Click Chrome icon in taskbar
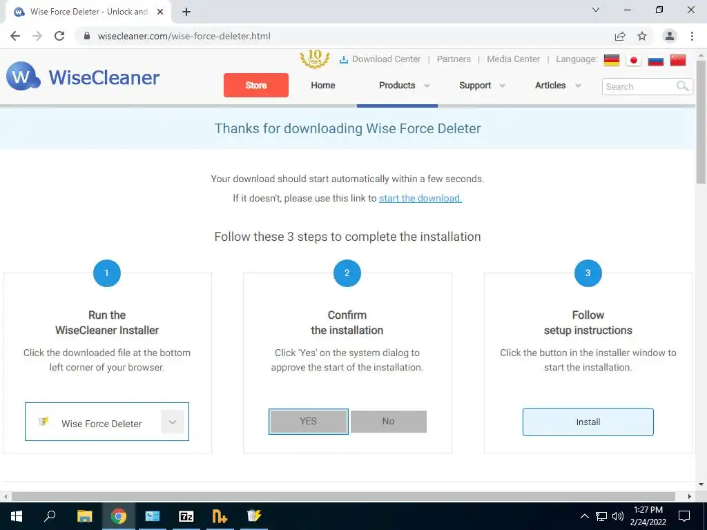The width and height of the screenshot is (707, 530). [119, 516]
